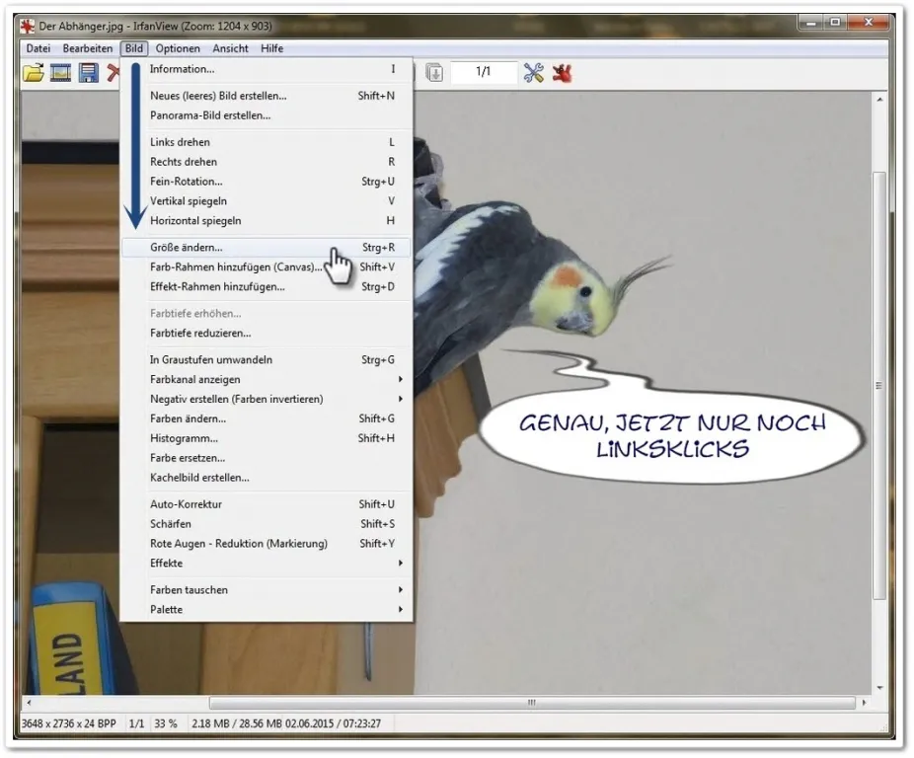Select Information... in Bild menu
The image size is (914, 758).
(267, 69)
